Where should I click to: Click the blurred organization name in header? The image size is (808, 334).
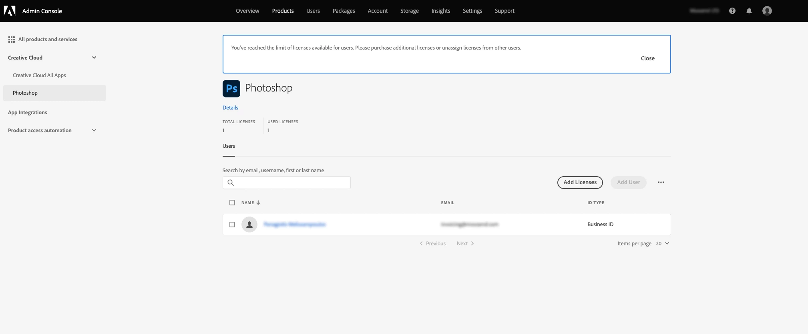coord(704,11)
